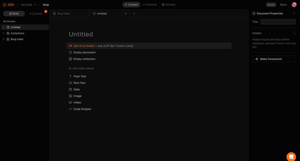Open the v1.0.1 version badge
Viewport: 300px width, 161px height.
(x=11, y=5)
